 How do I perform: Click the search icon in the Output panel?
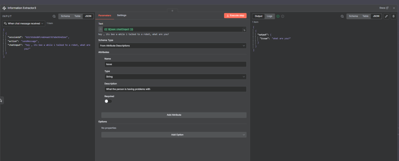tap(342, 16)
